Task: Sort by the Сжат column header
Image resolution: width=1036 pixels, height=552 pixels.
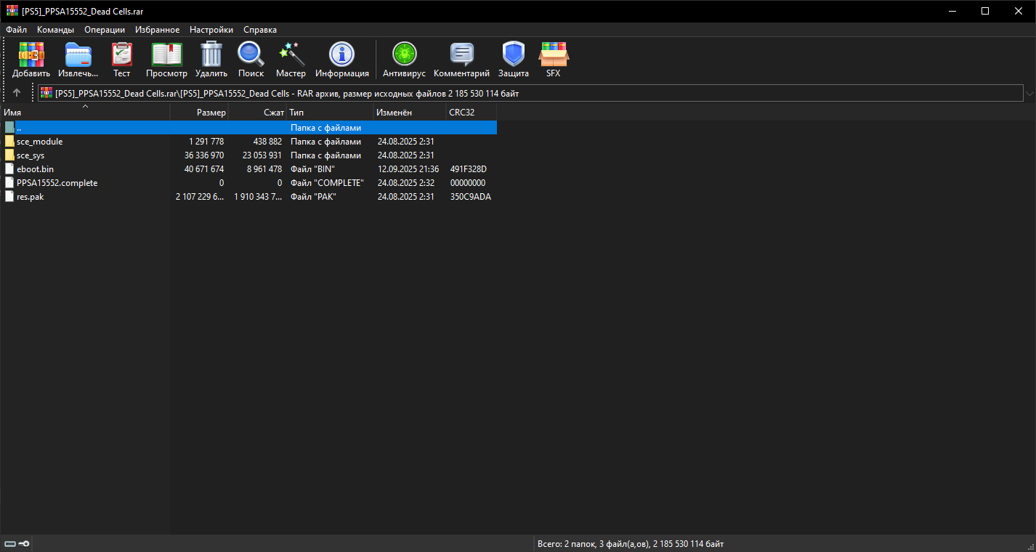Action: (x=257, y=113)
